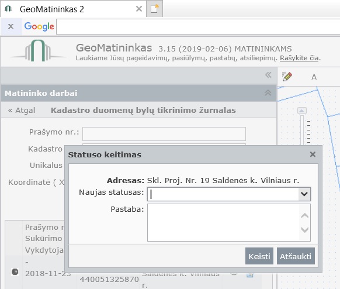Click the GeoMatininkas arch logo
This screenshot has height=289, width=340.
pos(38,51)
